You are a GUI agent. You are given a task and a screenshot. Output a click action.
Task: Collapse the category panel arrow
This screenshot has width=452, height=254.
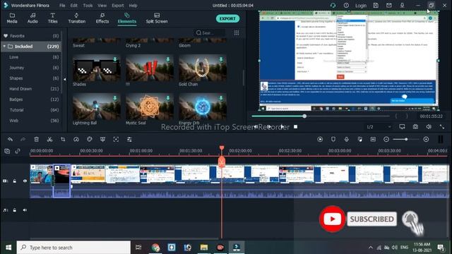(x=64, y=79)
